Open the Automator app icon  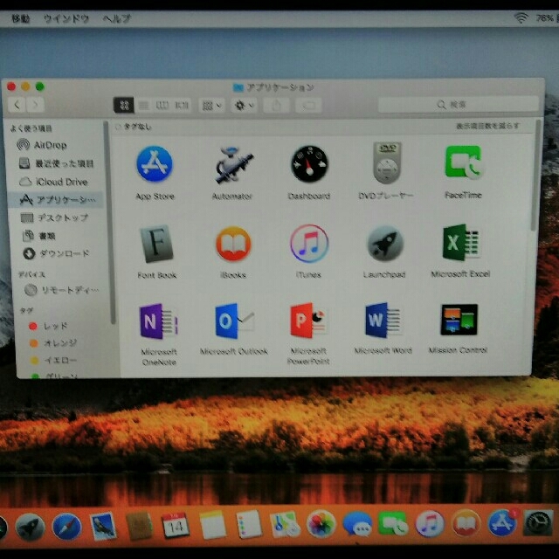(232, 165)
